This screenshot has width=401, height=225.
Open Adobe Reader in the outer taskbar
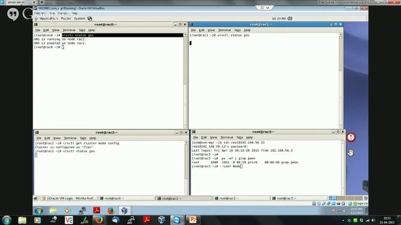pos(146,220)
